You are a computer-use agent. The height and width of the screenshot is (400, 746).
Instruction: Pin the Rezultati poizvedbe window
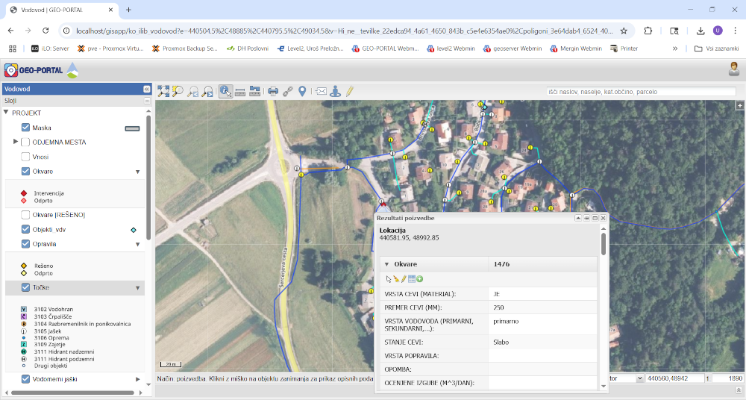coord(586,218)
